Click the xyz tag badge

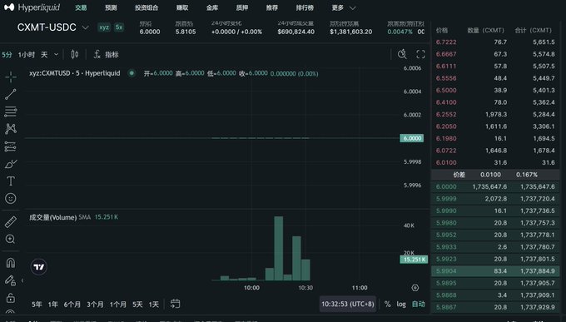104,27
